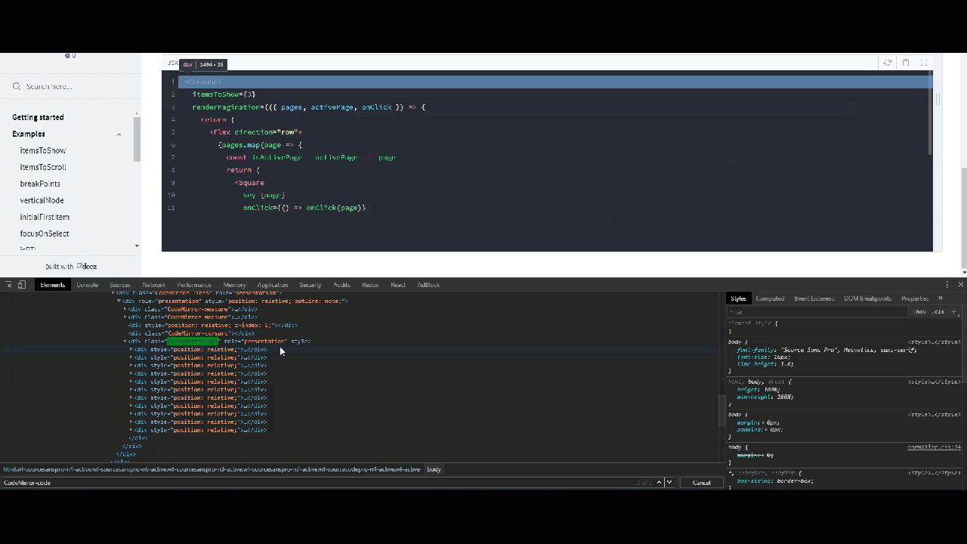967x544 pixels.
Task: Click the Elements panel scrollbar thumb
Action: click(721, 411)
